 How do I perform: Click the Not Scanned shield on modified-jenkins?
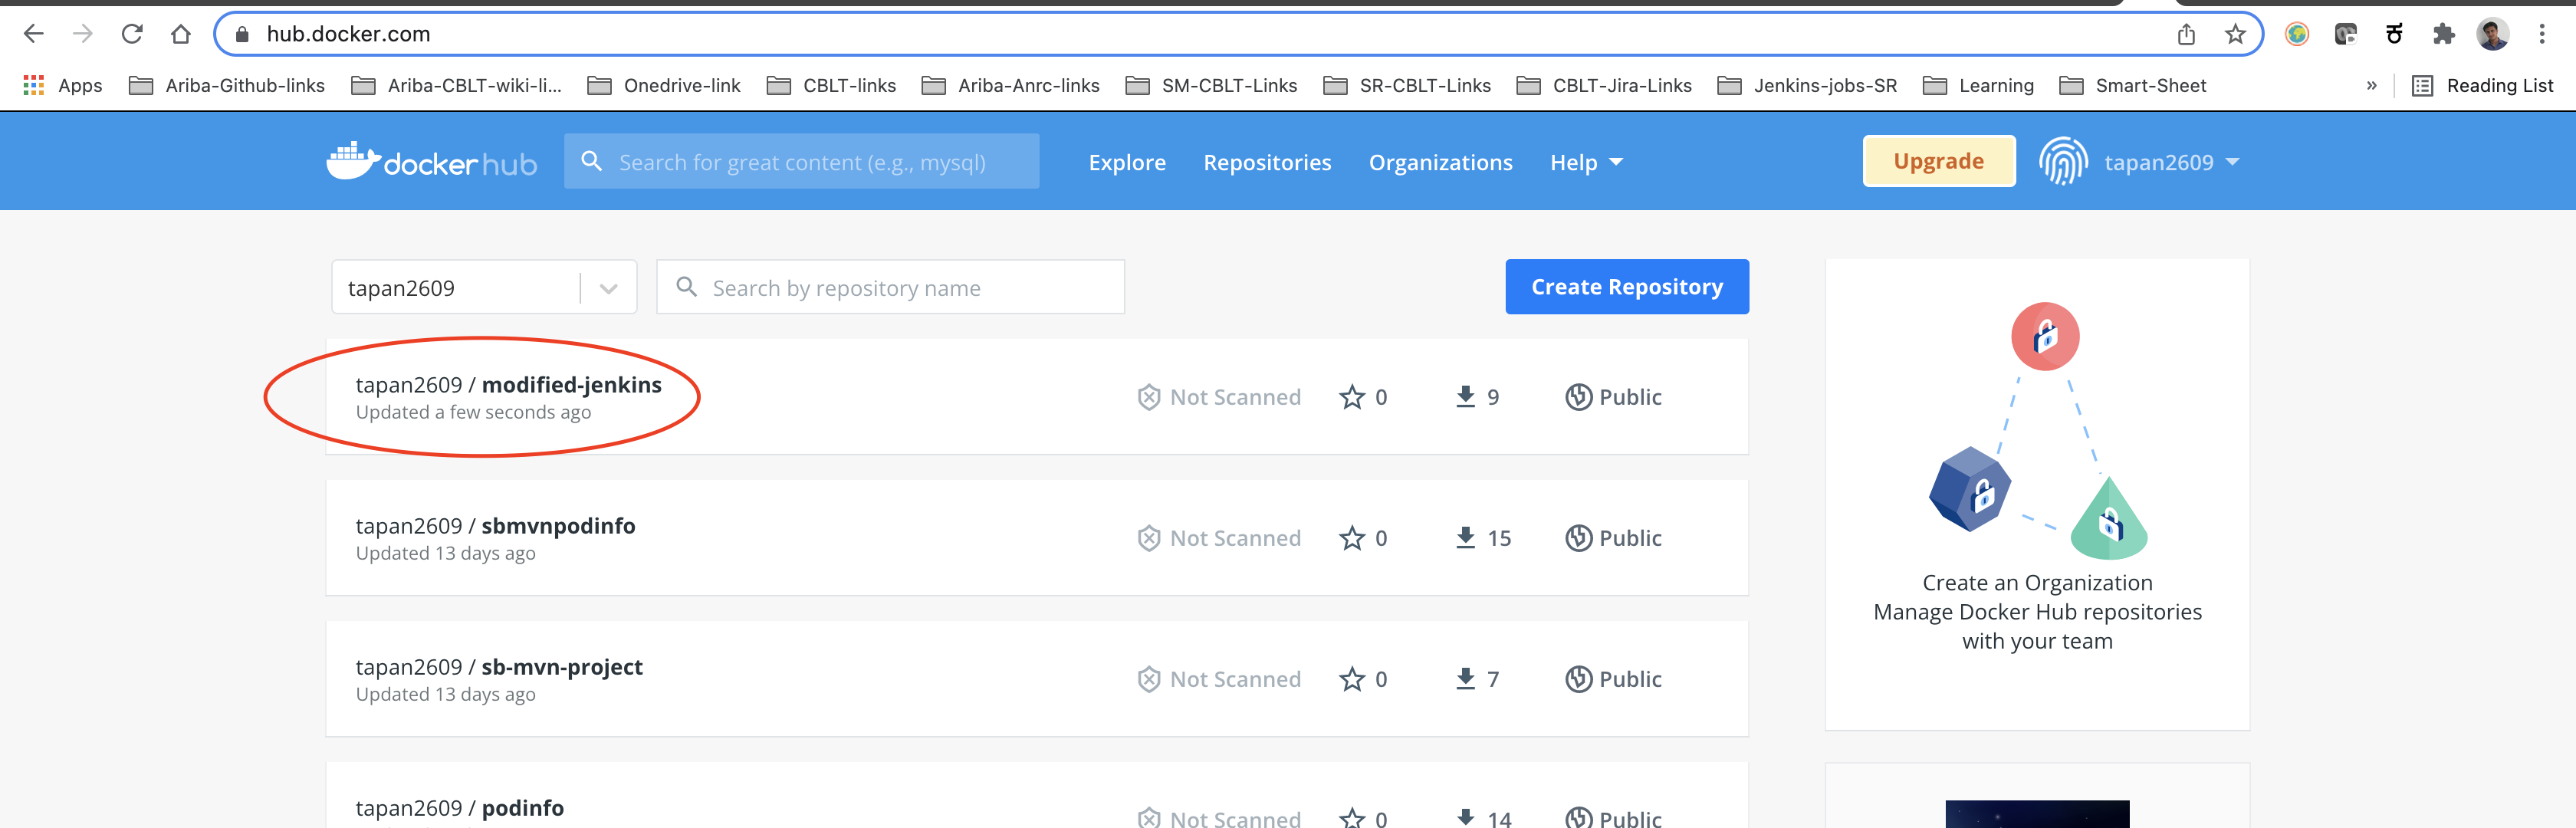point(1148,397)
